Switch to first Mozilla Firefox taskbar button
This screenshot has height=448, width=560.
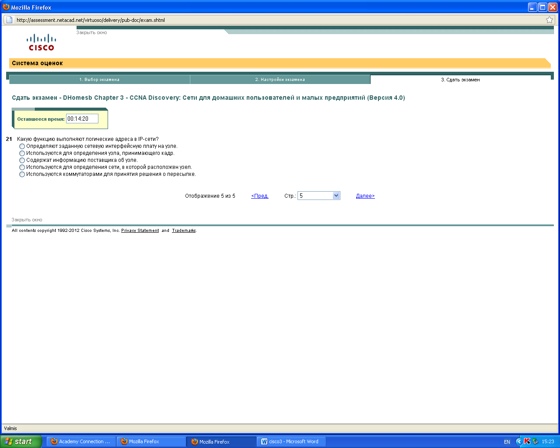(x=151, y=441)
